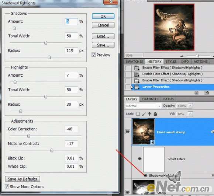Expand the Opacity slider arrow
214x196 pixels.
tap(190, 106)
